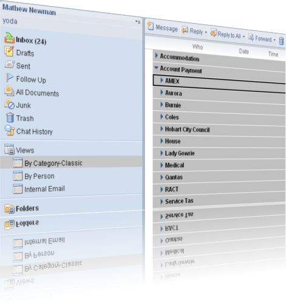This screenshot has width=287, height=306.
Task: Click the yoda server name
Action: 10,21
